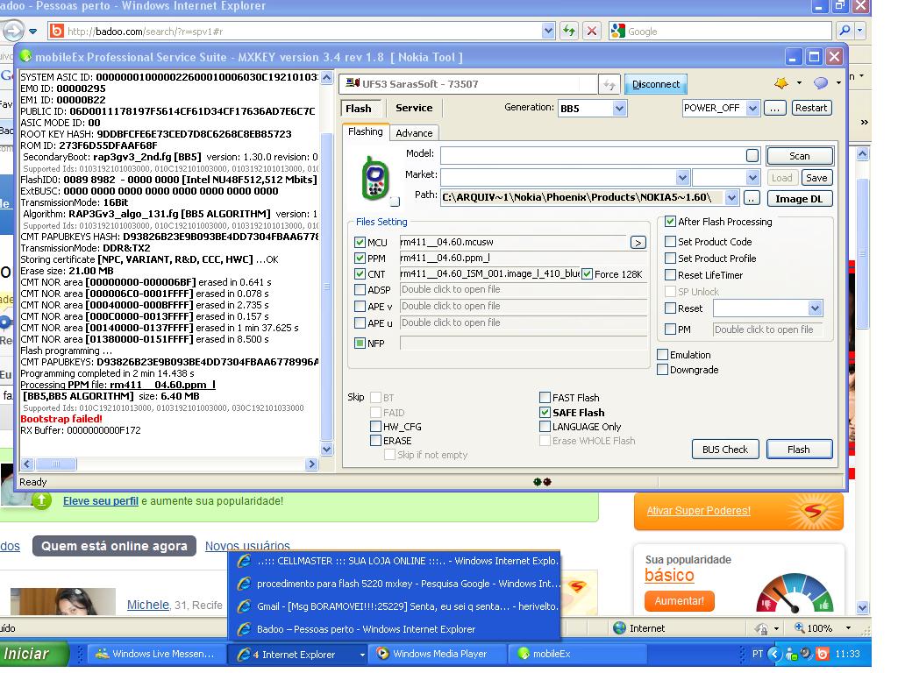Select Gmail window from taskbar list
Image resolution: width=898 pixels, height=673 pixels.
pos(394,606)
